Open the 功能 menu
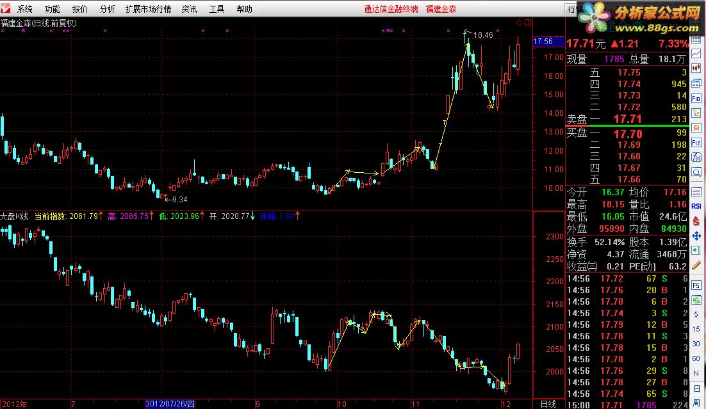This screenshot has height=409, width=706. pos(53,9)
